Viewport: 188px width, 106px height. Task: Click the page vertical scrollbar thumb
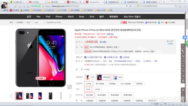(x=187, y=24)
